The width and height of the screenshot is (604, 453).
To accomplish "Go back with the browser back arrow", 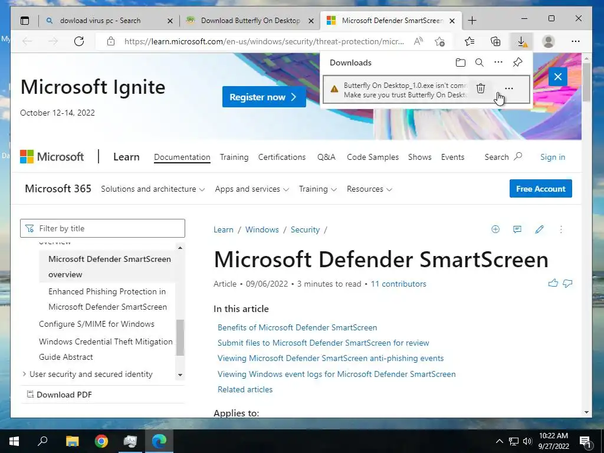I will click(27, 41).
